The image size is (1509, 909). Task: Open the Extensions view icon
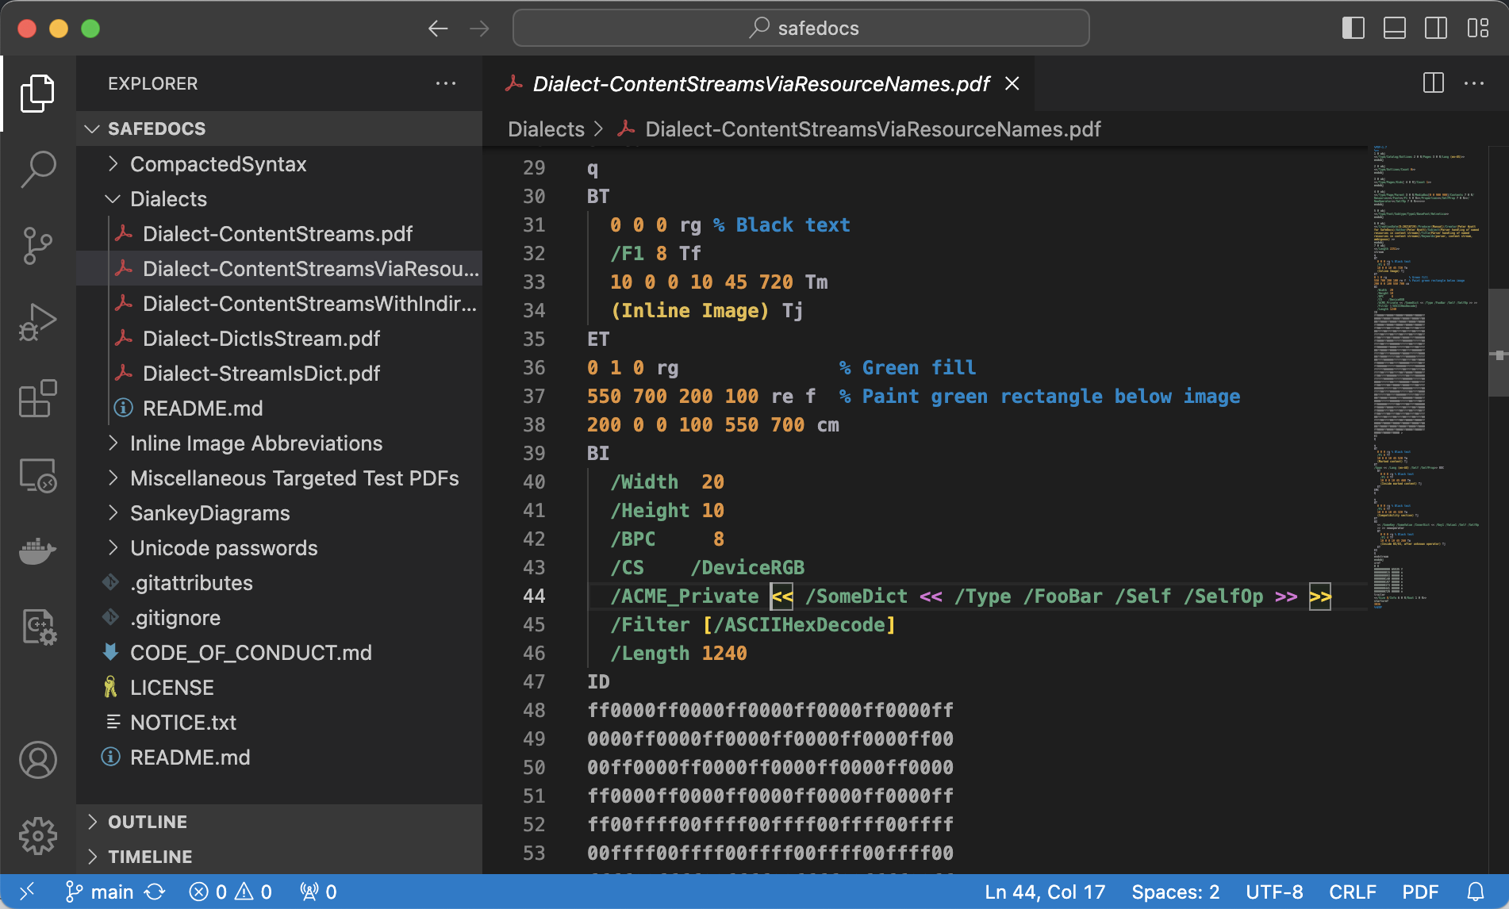(37, 398)
